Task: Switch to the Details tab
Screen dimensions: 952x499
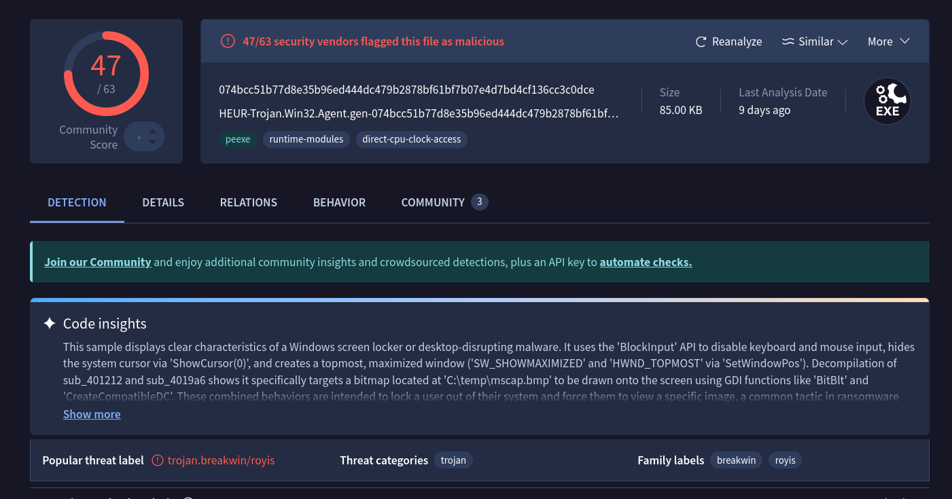Action: coord(163,202)
